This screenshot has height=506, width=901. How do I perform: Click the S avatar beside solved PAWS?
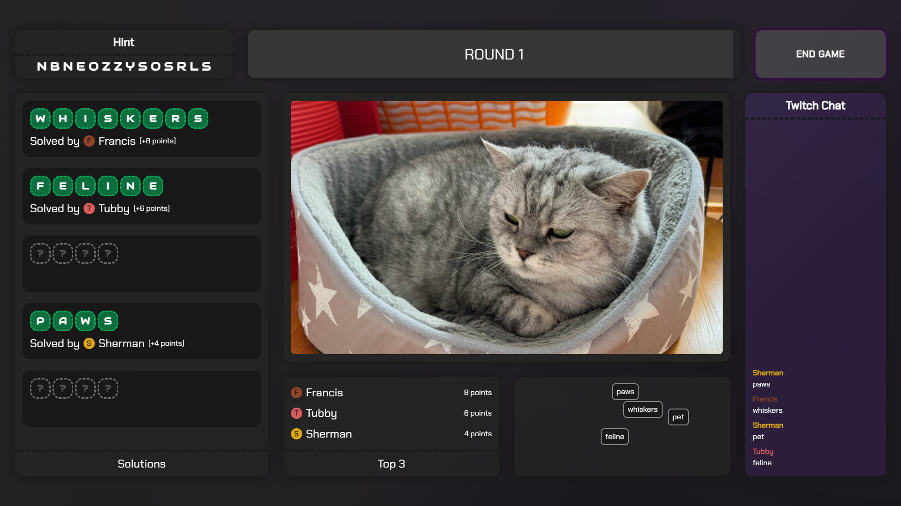89,343
